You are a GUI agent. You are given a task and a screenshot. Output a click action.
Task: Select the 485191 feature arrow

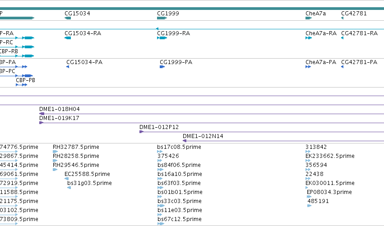309,206
